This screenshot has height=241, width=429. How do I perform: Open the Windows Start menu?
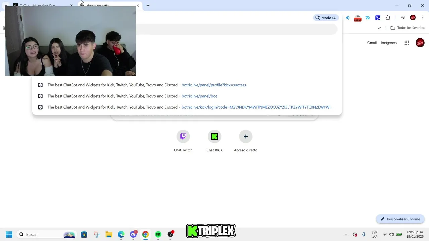(x=9, y=234)
